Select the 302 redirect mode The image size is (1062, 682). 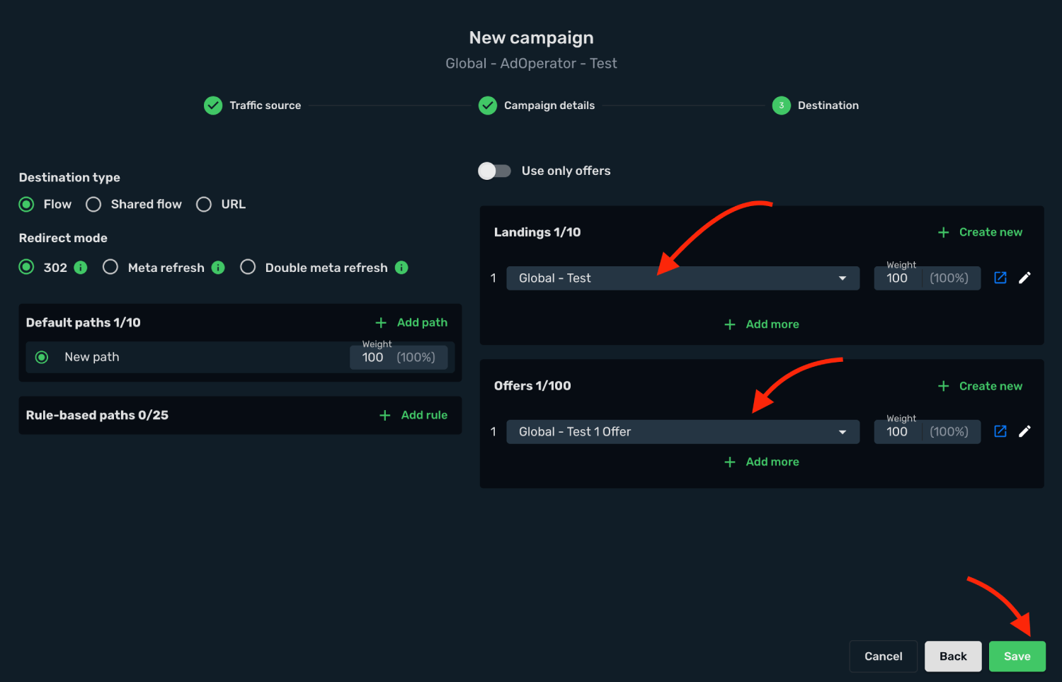tap(27, 267)
